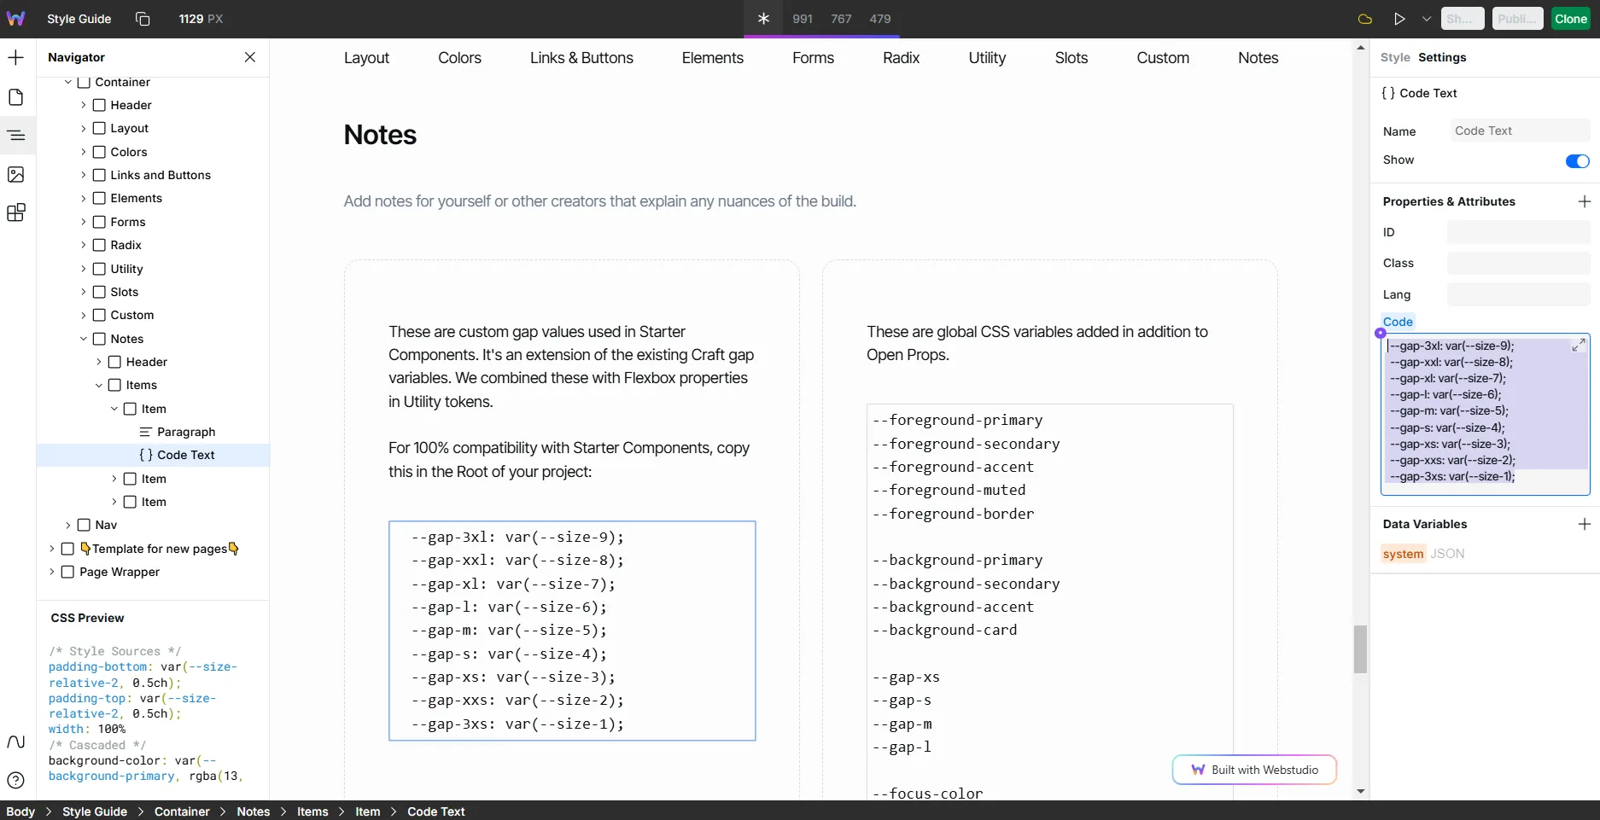Click the Webstudio logo menu icon
Image resolution: width=1600 pixels, height=820 pixels.
16,19
